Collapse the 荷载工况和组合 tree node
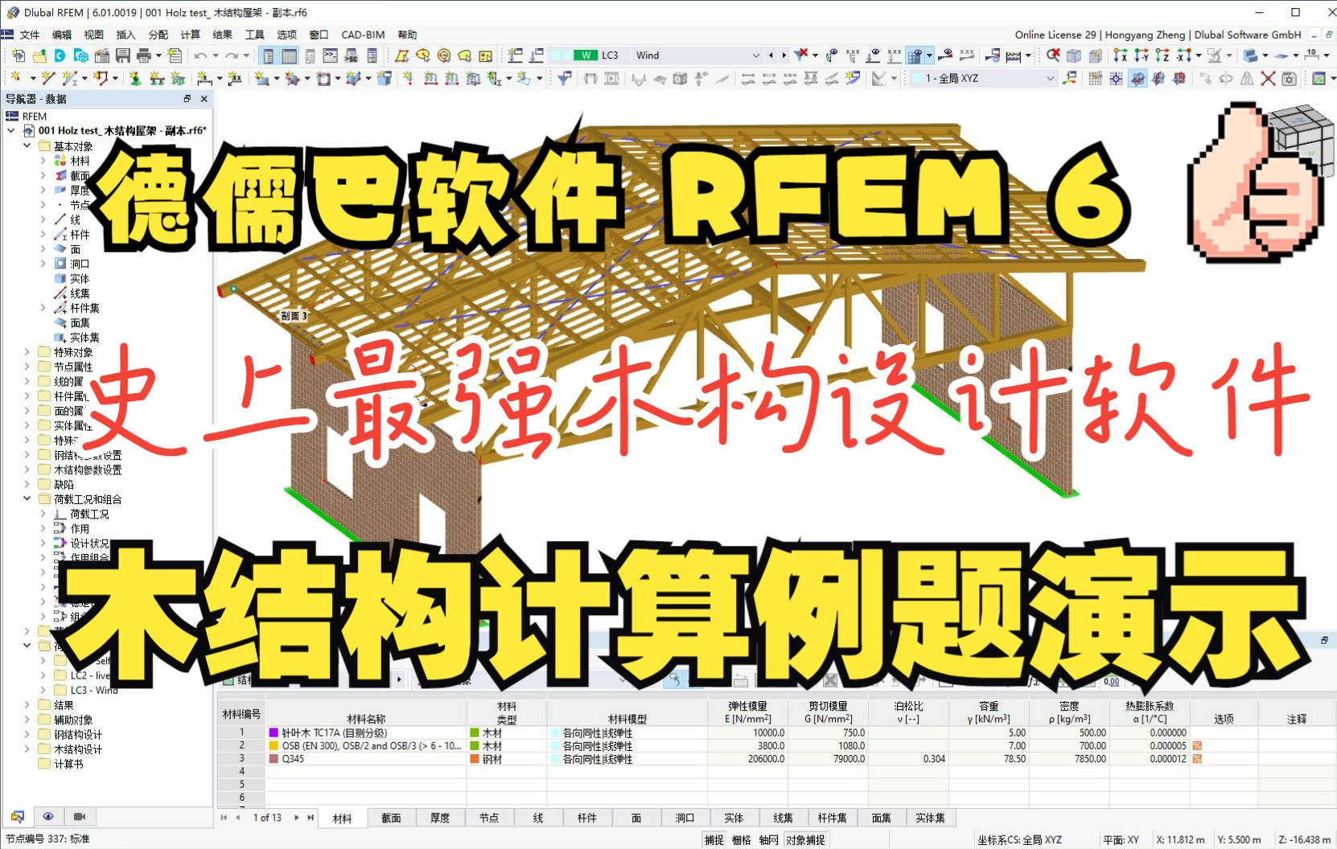The width and height of the screenshot is (1337, 849). [x=27, y=499]
